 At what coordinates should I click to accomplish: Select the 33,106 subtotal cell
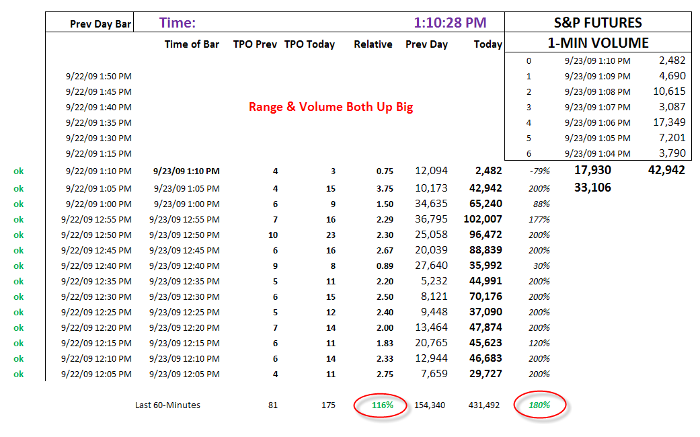coord(592,188)
